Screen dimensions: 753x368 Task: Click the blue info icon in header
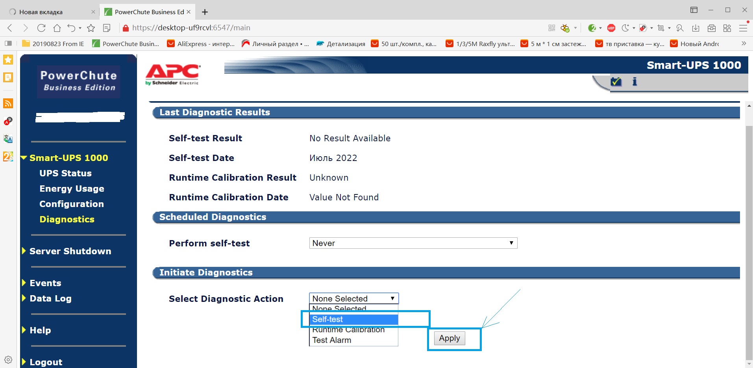635,81
